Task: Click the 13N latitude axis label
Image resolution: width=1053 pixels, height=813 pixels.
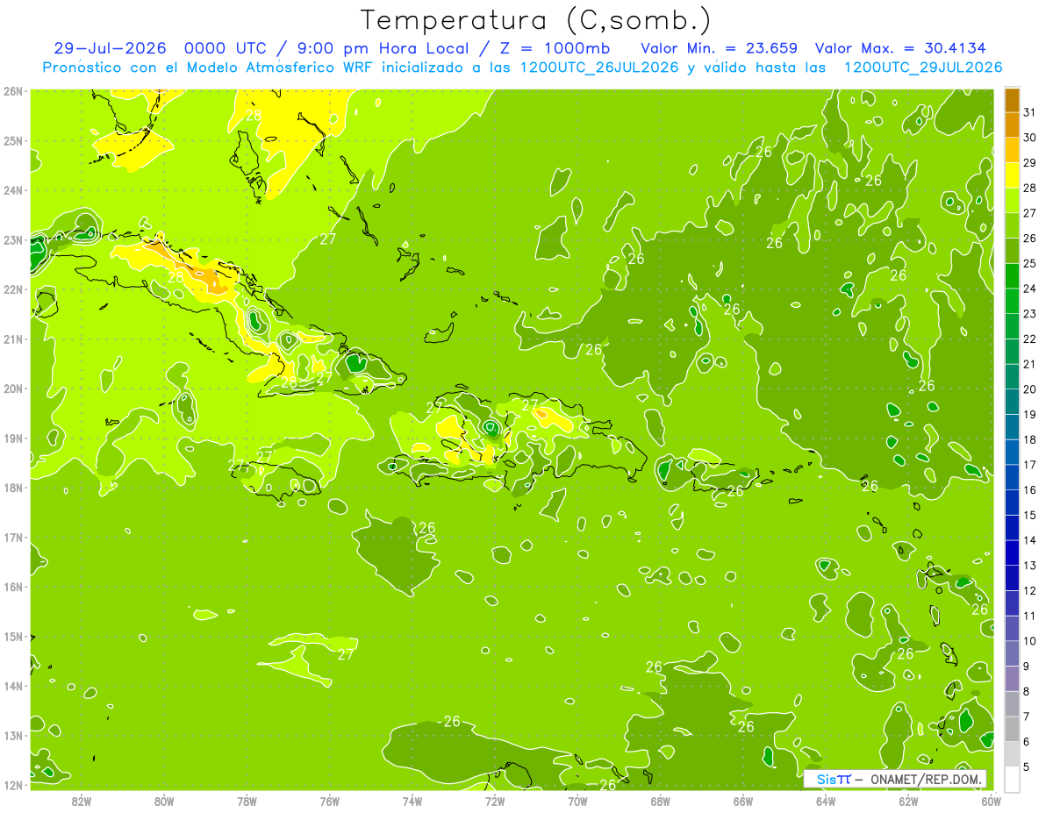Action: click(13, 735)
